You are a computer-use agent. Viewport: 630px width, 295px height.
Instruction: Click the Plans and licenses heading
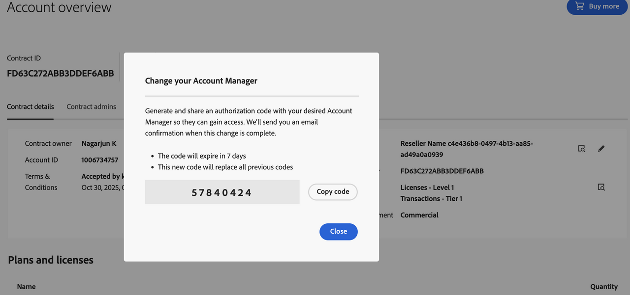point(51,260)
